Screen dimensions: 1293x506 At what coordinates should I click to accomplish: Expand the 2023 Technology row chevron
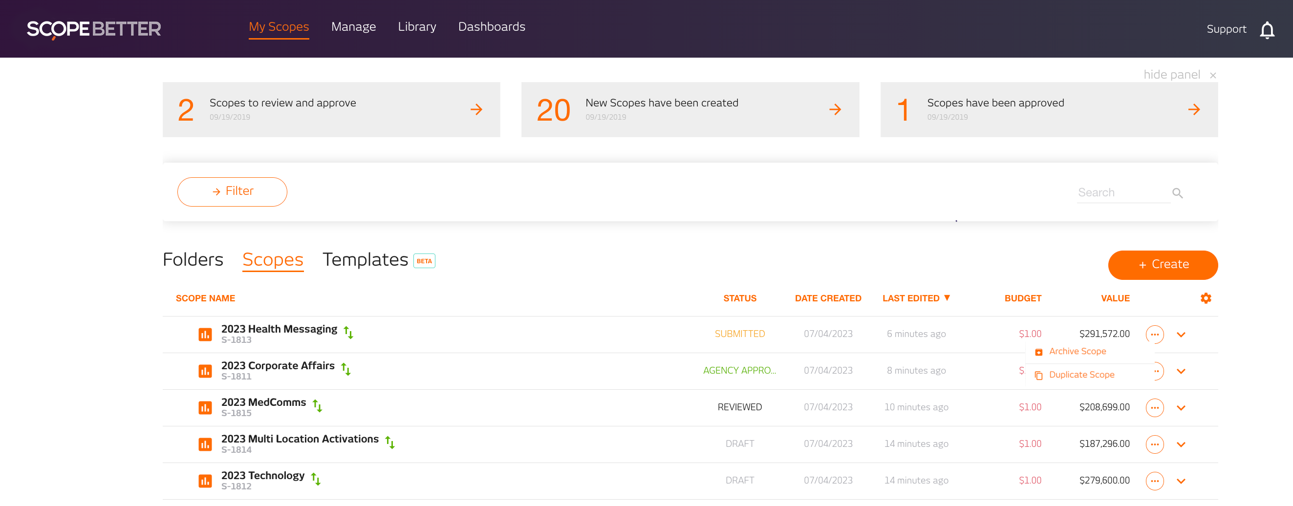1181,481
